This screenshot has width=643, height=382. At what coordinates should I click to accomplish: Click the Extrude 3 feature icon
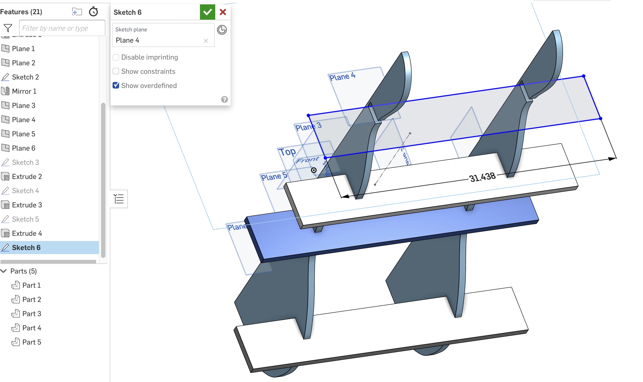(x=5, y=205)
